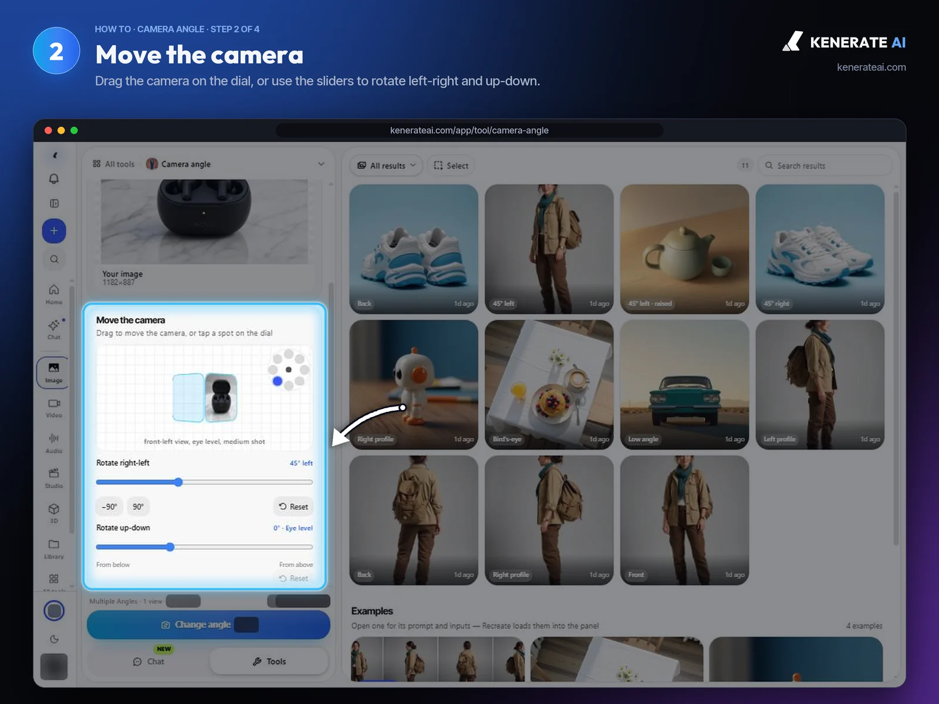Click the Change angle button

pos(208,625)
